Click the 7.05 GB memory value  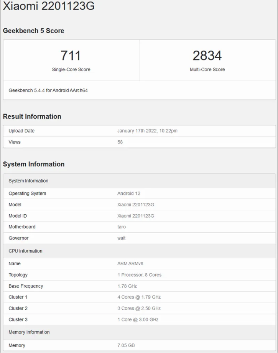click(126, 345)
